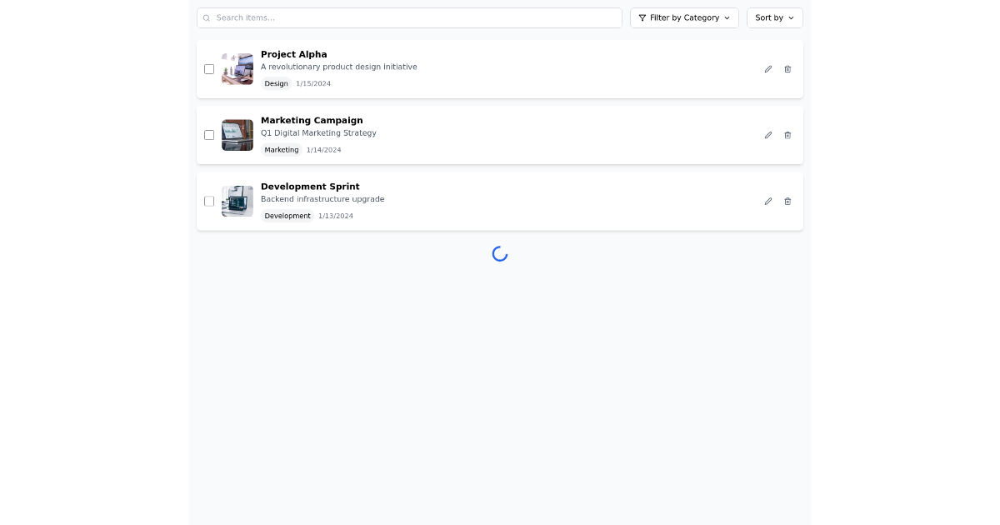
Task: Expand the Filter by Category chevron
Action: coord(728,17)
